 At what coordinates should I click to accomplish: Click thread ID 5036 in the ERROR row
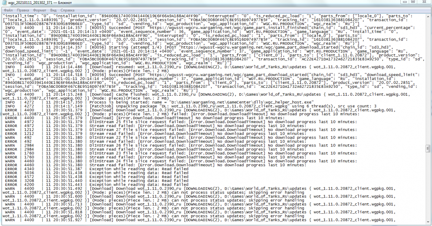tap(30, 172)
